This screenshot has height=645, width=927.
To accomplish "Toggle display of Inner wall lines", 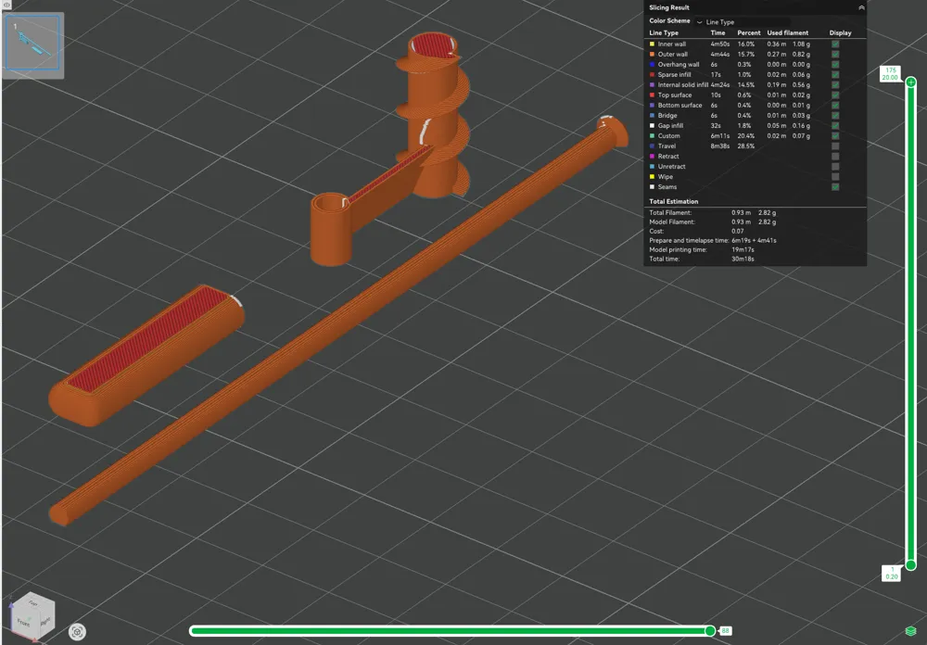I will click(835, 44).
